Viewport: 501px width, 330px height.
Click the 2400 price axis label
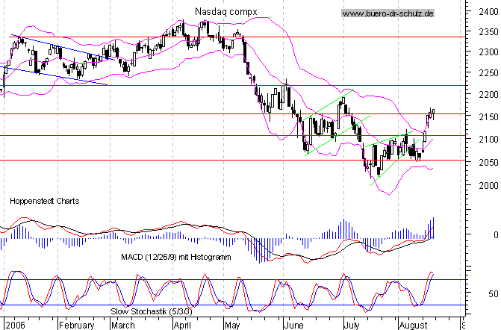click(488, 12)
